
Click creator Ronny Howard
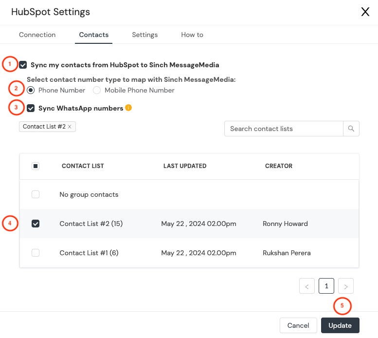tap(285, 224)
